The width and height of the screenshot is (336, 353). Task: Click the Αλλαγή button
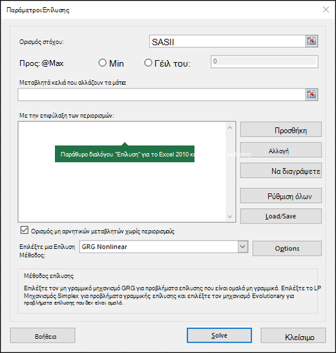[281, 150]
